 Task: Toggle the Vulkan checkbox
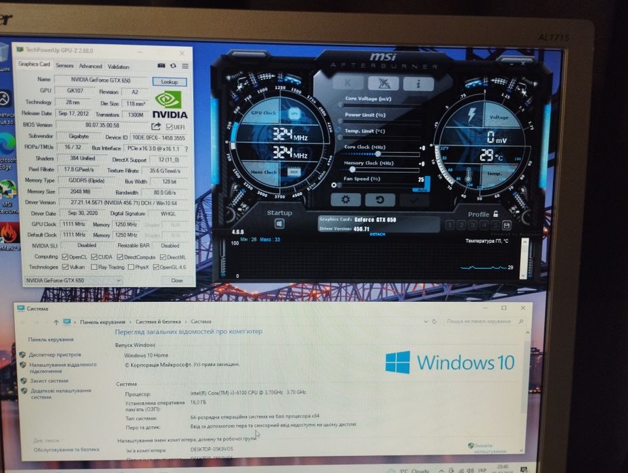(65, 267)
